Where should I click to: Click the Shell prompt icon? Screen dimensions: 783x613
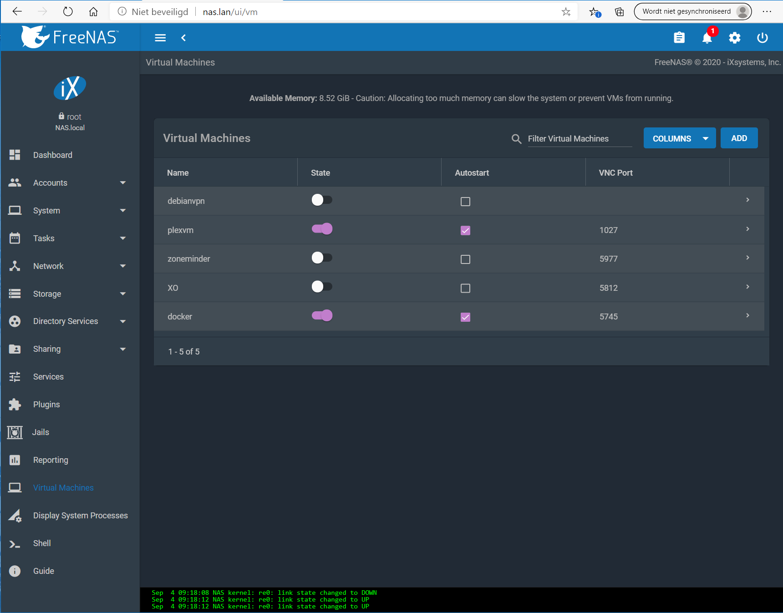click(15, 544)
